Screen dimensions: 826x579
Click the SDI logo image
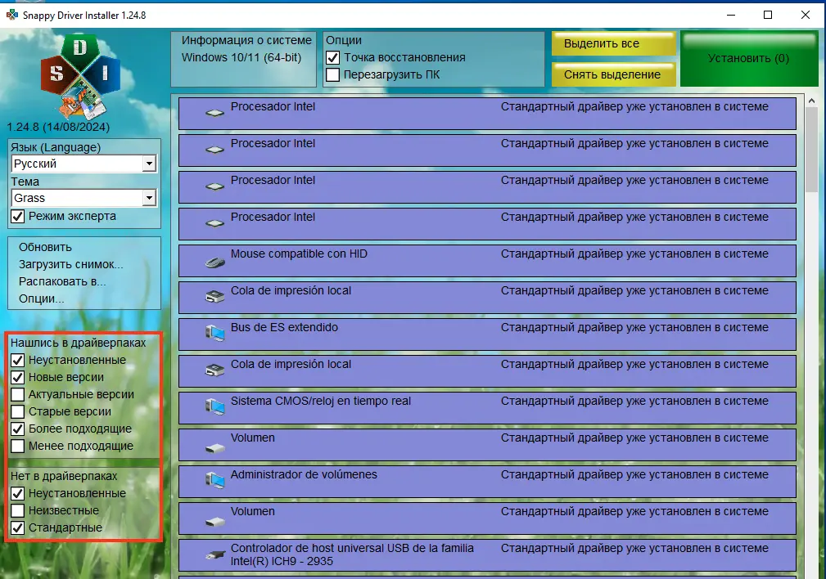[80, 77]
